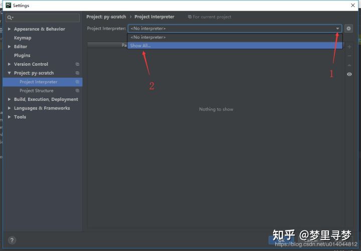Click the project-level icon beside Project: py-scratch

(77, 73)
